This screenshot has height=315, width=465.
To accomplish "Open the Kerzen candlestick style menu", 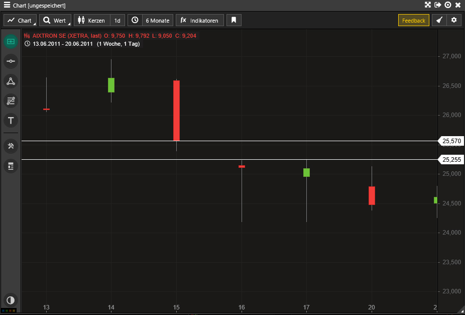I will coord(92,21).
